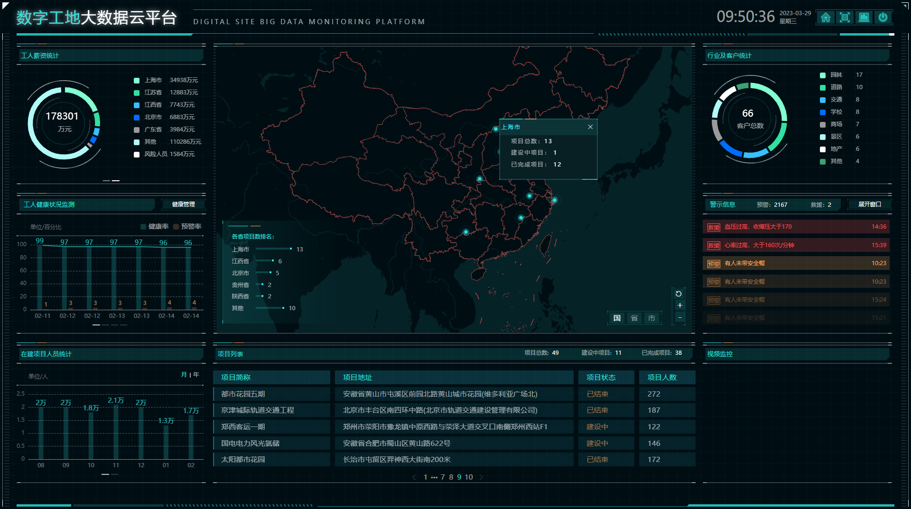Click the 客户总数 66 donut center
The width and height of the screenshot is (911, 509).
(x=750, y=119)
